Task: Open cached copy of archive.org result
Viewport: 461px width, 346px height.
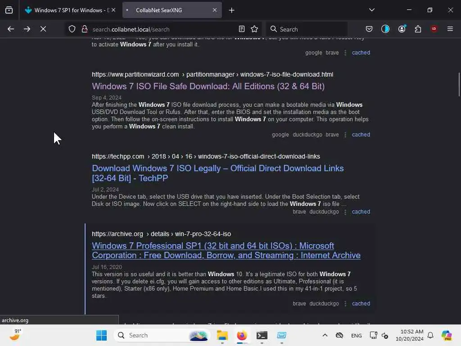Action: [x=361, y=303]
